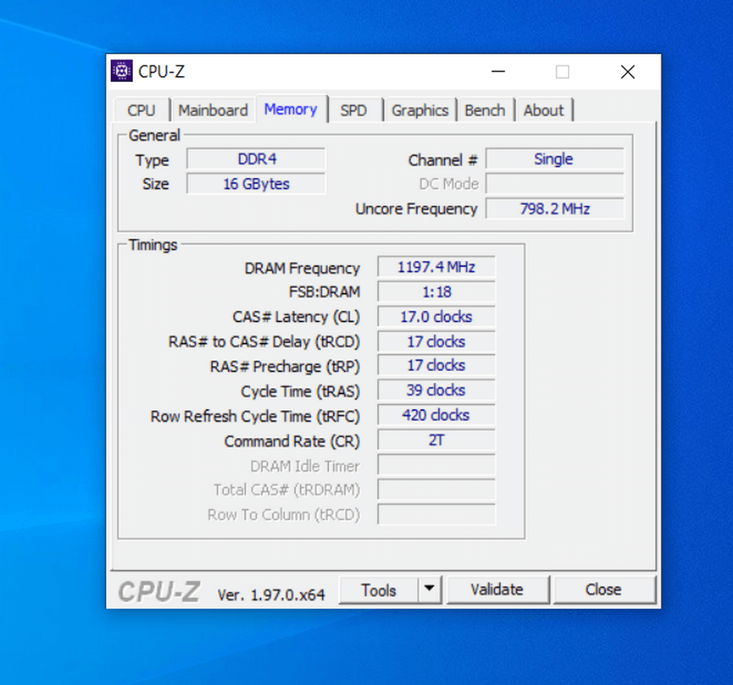Click the memory Type DDR4 field
733x685 pixels.
pyautogui.click(x=257, y=160)
